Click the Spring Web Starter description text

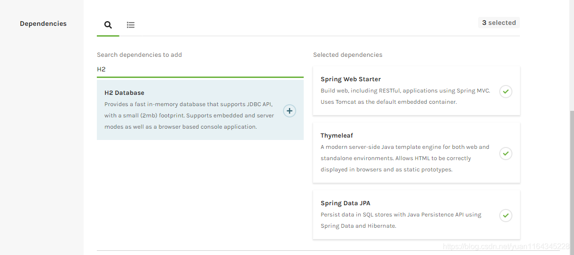405,96
